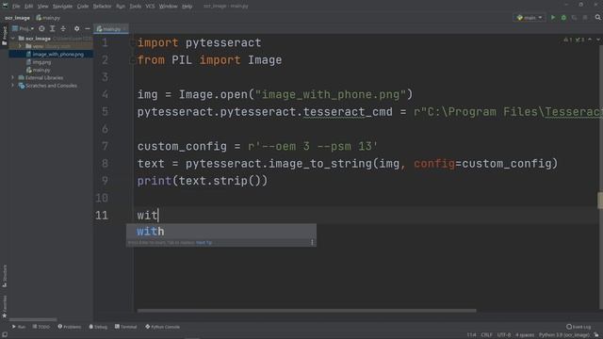Open the Problems tool window tab

70,327
